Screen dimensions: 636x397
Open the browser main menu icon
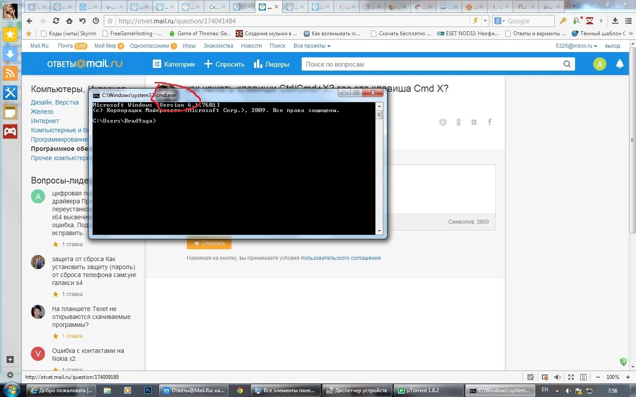point(628,21)
